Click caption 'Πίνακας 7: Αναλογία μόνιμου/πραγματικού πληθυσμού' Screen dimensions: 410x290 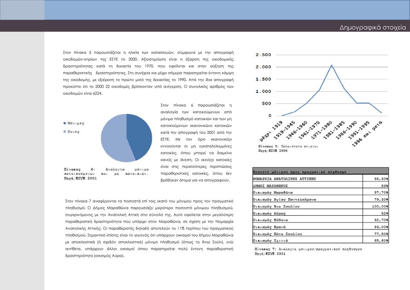[x=308, y=249]
